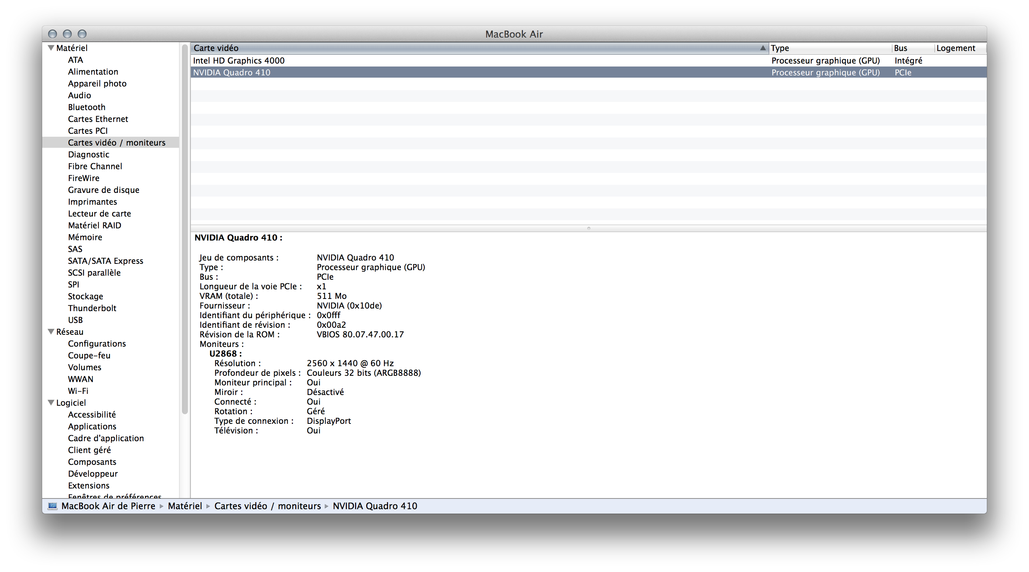Image resolution: width=1029 pixels, height=572 pixels.
Task: Select SCSI parallèle item
Action: [94, 273]
